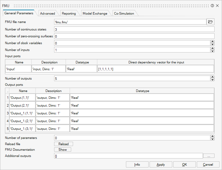This screenshot has width=222, height=170.
Task: Open the Reporting tab
Action: (x=69, y=13)
